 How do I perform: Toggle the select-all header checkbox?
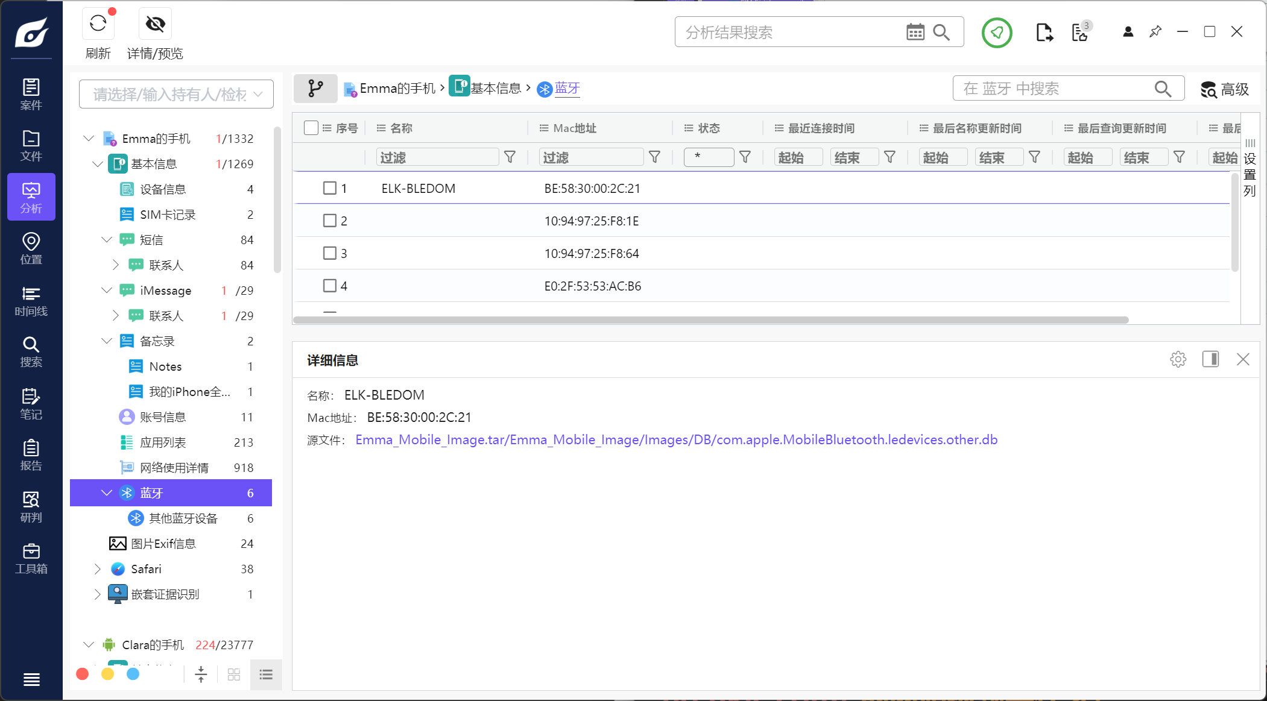point(311,128)
